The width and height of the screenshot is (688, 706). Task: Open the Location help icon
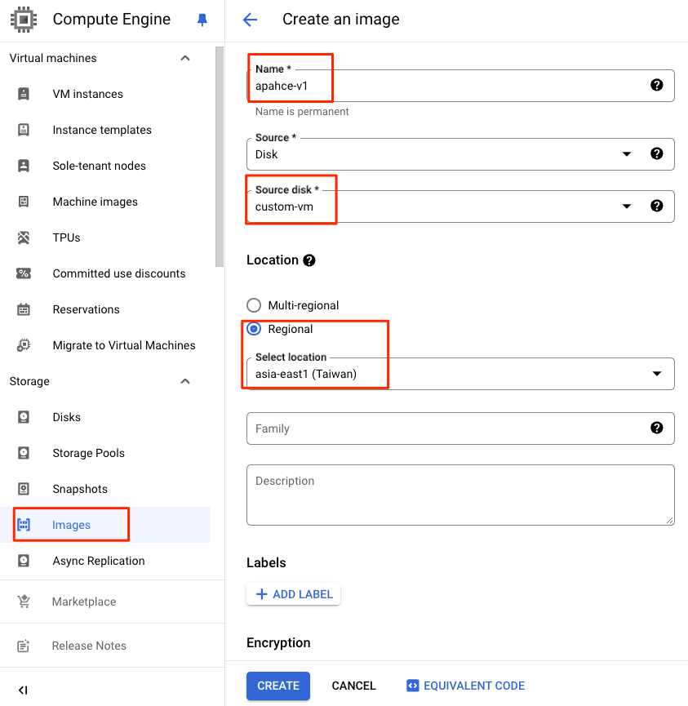(x=308, y=260)
